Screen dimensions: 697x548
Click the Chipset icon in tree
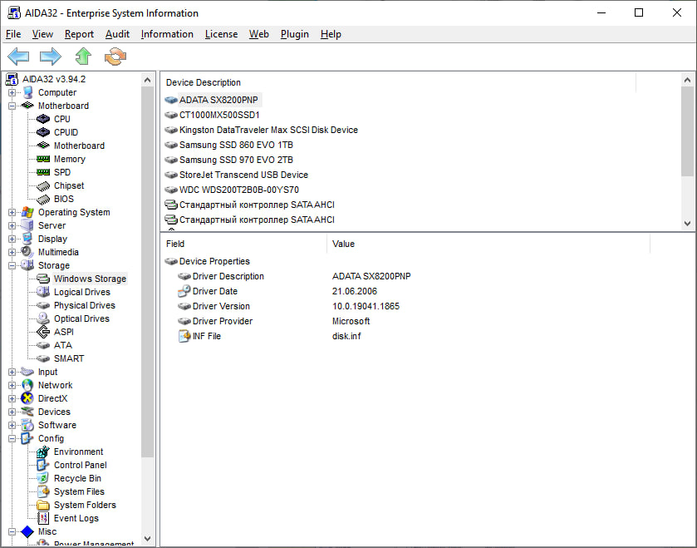[x=43, y=186]
